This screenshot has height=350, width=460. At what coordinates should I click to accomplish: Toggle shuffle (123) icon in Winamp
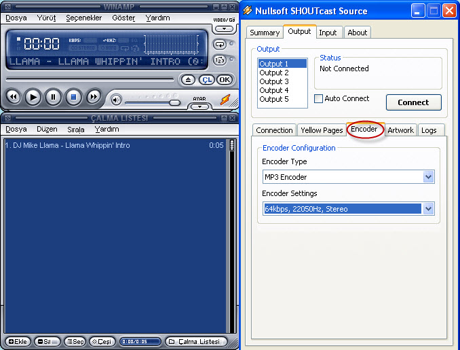(220, 60)
